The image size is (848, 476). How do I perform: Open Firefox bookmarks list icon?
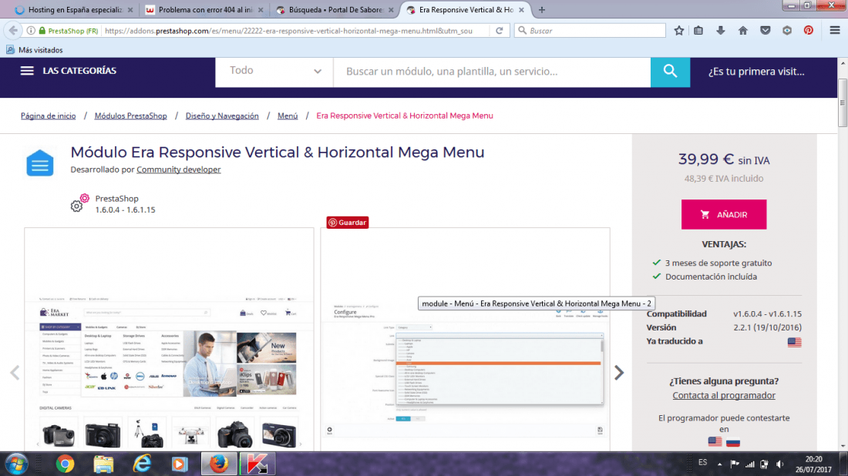coord(698,31)
